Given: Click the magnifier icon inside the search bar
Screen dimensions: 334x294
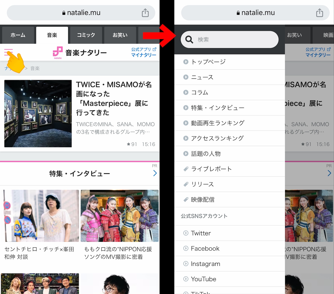Looking at the screenshot, I should (189, 39).
